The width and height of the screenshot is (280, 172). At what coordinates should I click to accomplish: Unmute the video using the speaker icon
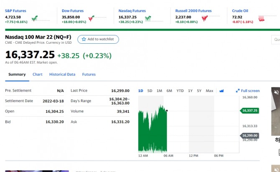pyautogui.click(x=276, y=92)
